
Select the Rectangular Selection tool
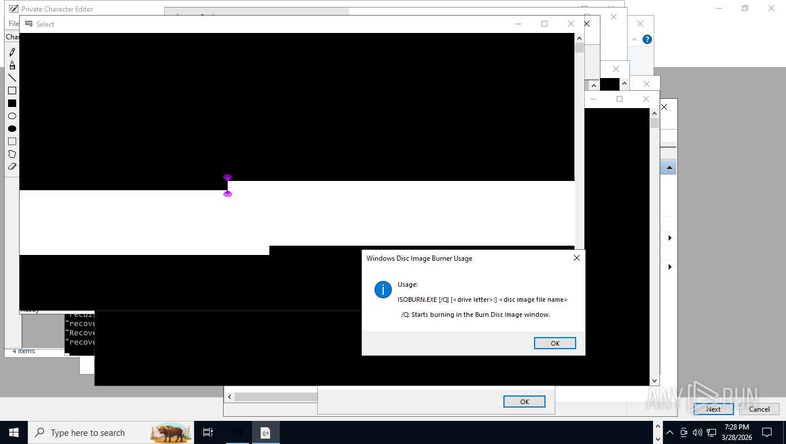pos(12,141)
